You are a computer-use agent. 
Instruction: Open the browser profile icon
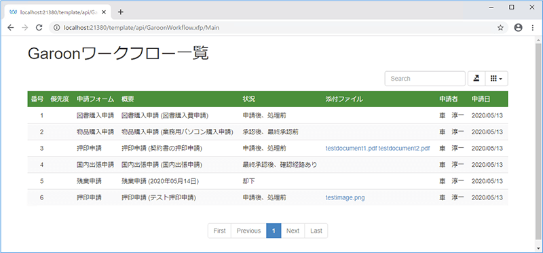click(x=518, y=28)
